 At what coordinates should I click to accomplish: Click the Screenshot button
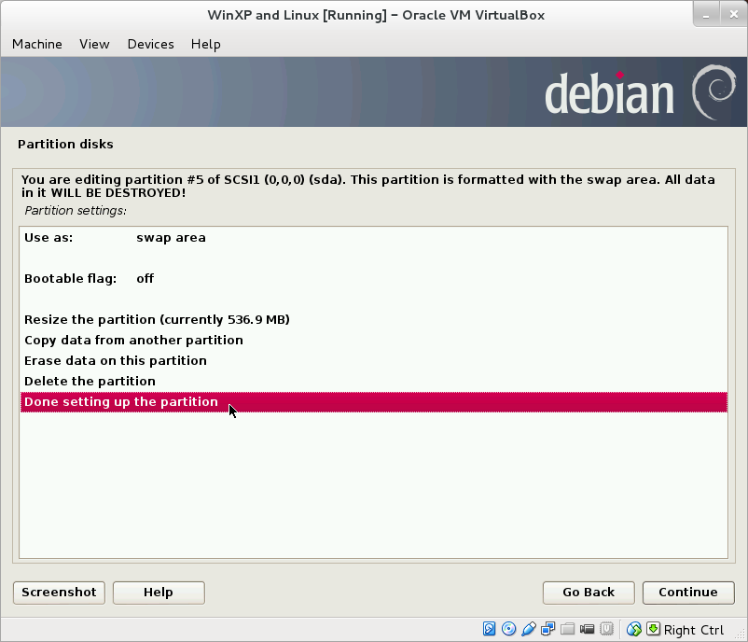click(x=59, y=593)
